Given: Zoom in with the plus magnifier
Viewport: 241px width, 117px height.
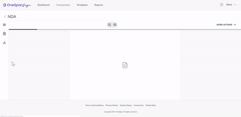Looking at the screenshot, I should [x=115, y=25].
